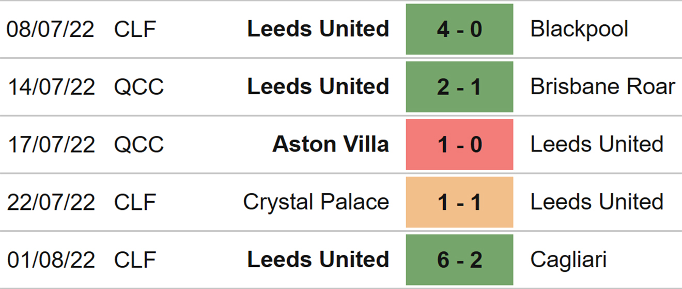Click Leeds United opposite Aston Villa
The height and width of the screenshot is (289, 682).
597,144
